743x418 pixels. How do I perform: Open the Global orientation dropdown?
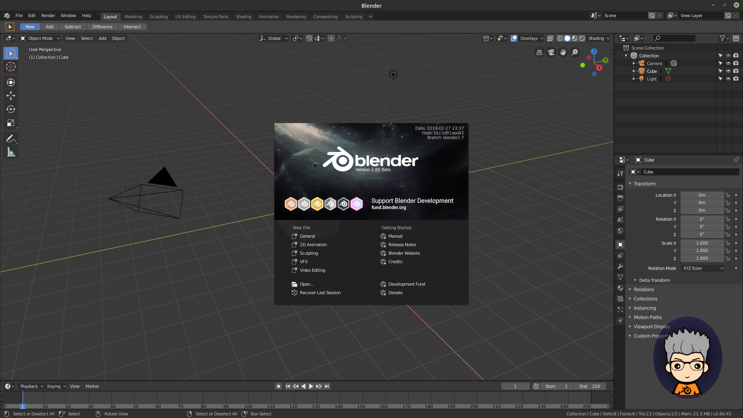click(274, 38)
